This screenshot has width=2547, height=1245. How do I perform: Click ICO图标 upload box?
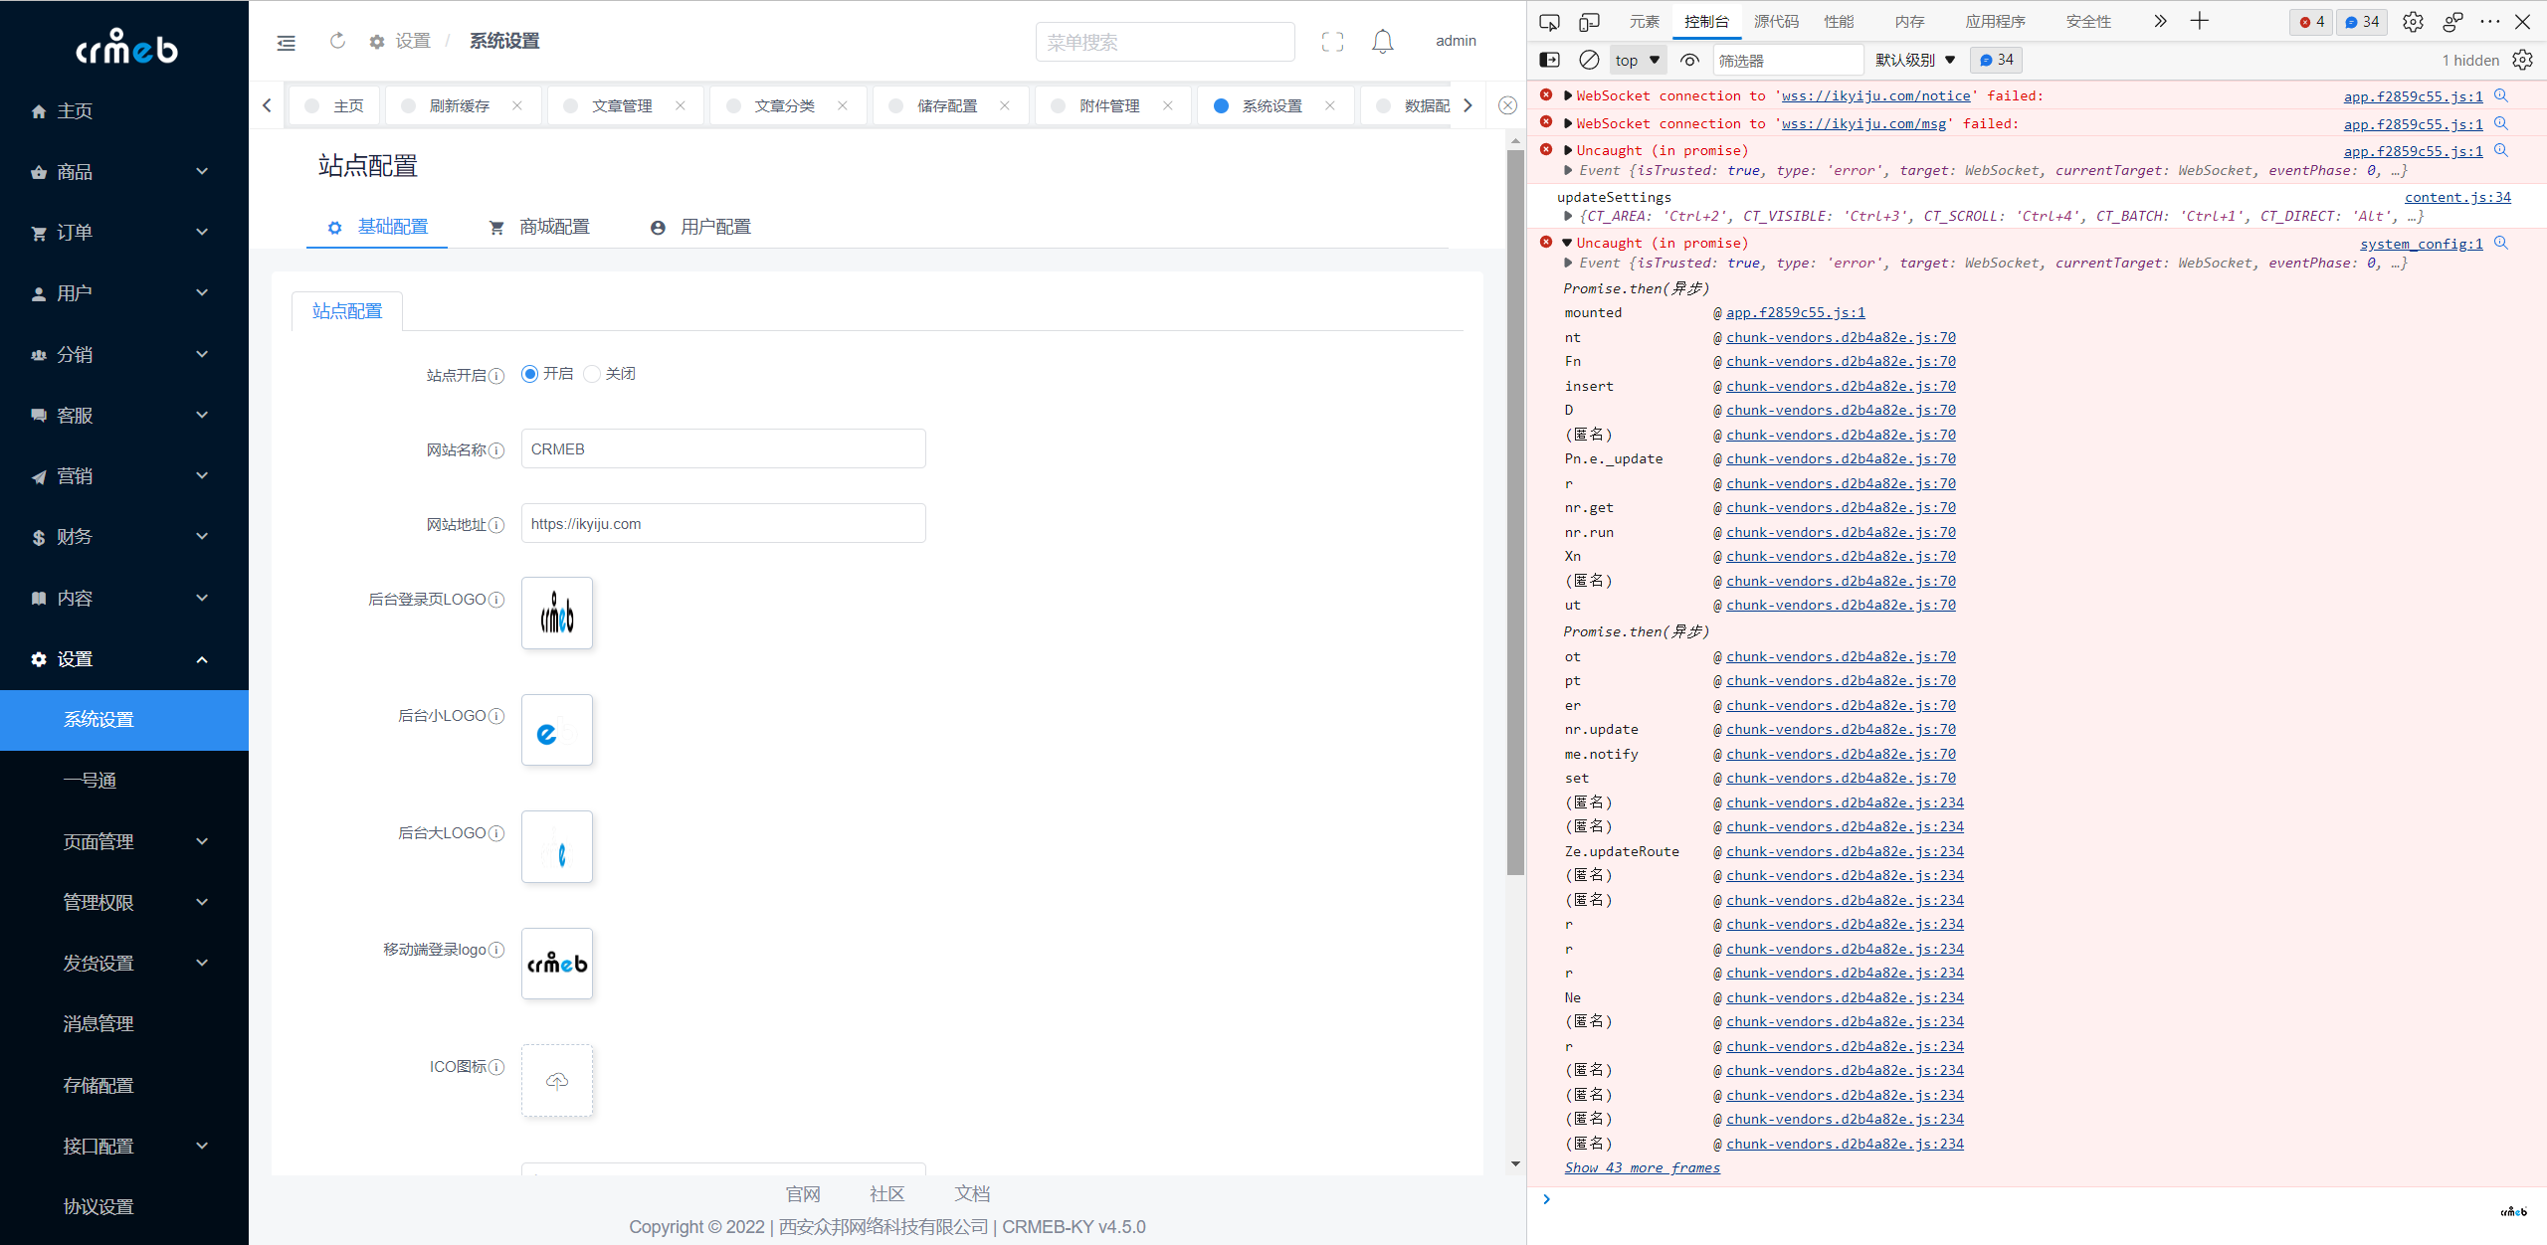(x=557, y=1080)
